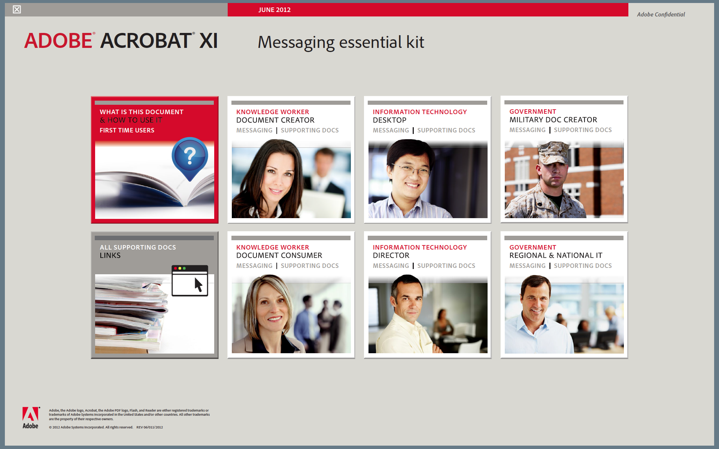719x449 pixels.
Task: Click the 'Information Technology Director' heading
Action: (x=420, y=251)
